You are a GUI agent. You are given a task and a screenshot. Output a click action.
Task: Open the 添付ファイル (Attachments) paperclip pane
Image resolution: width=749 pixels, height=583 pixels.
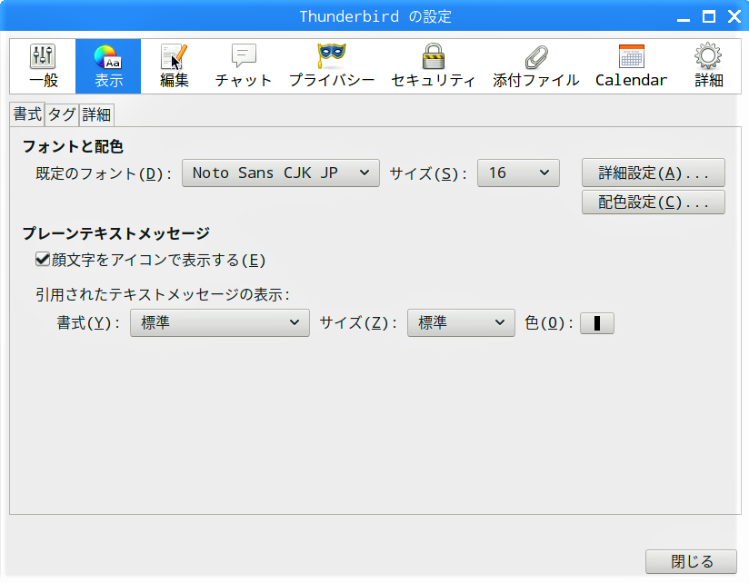(x=536, y=66)
